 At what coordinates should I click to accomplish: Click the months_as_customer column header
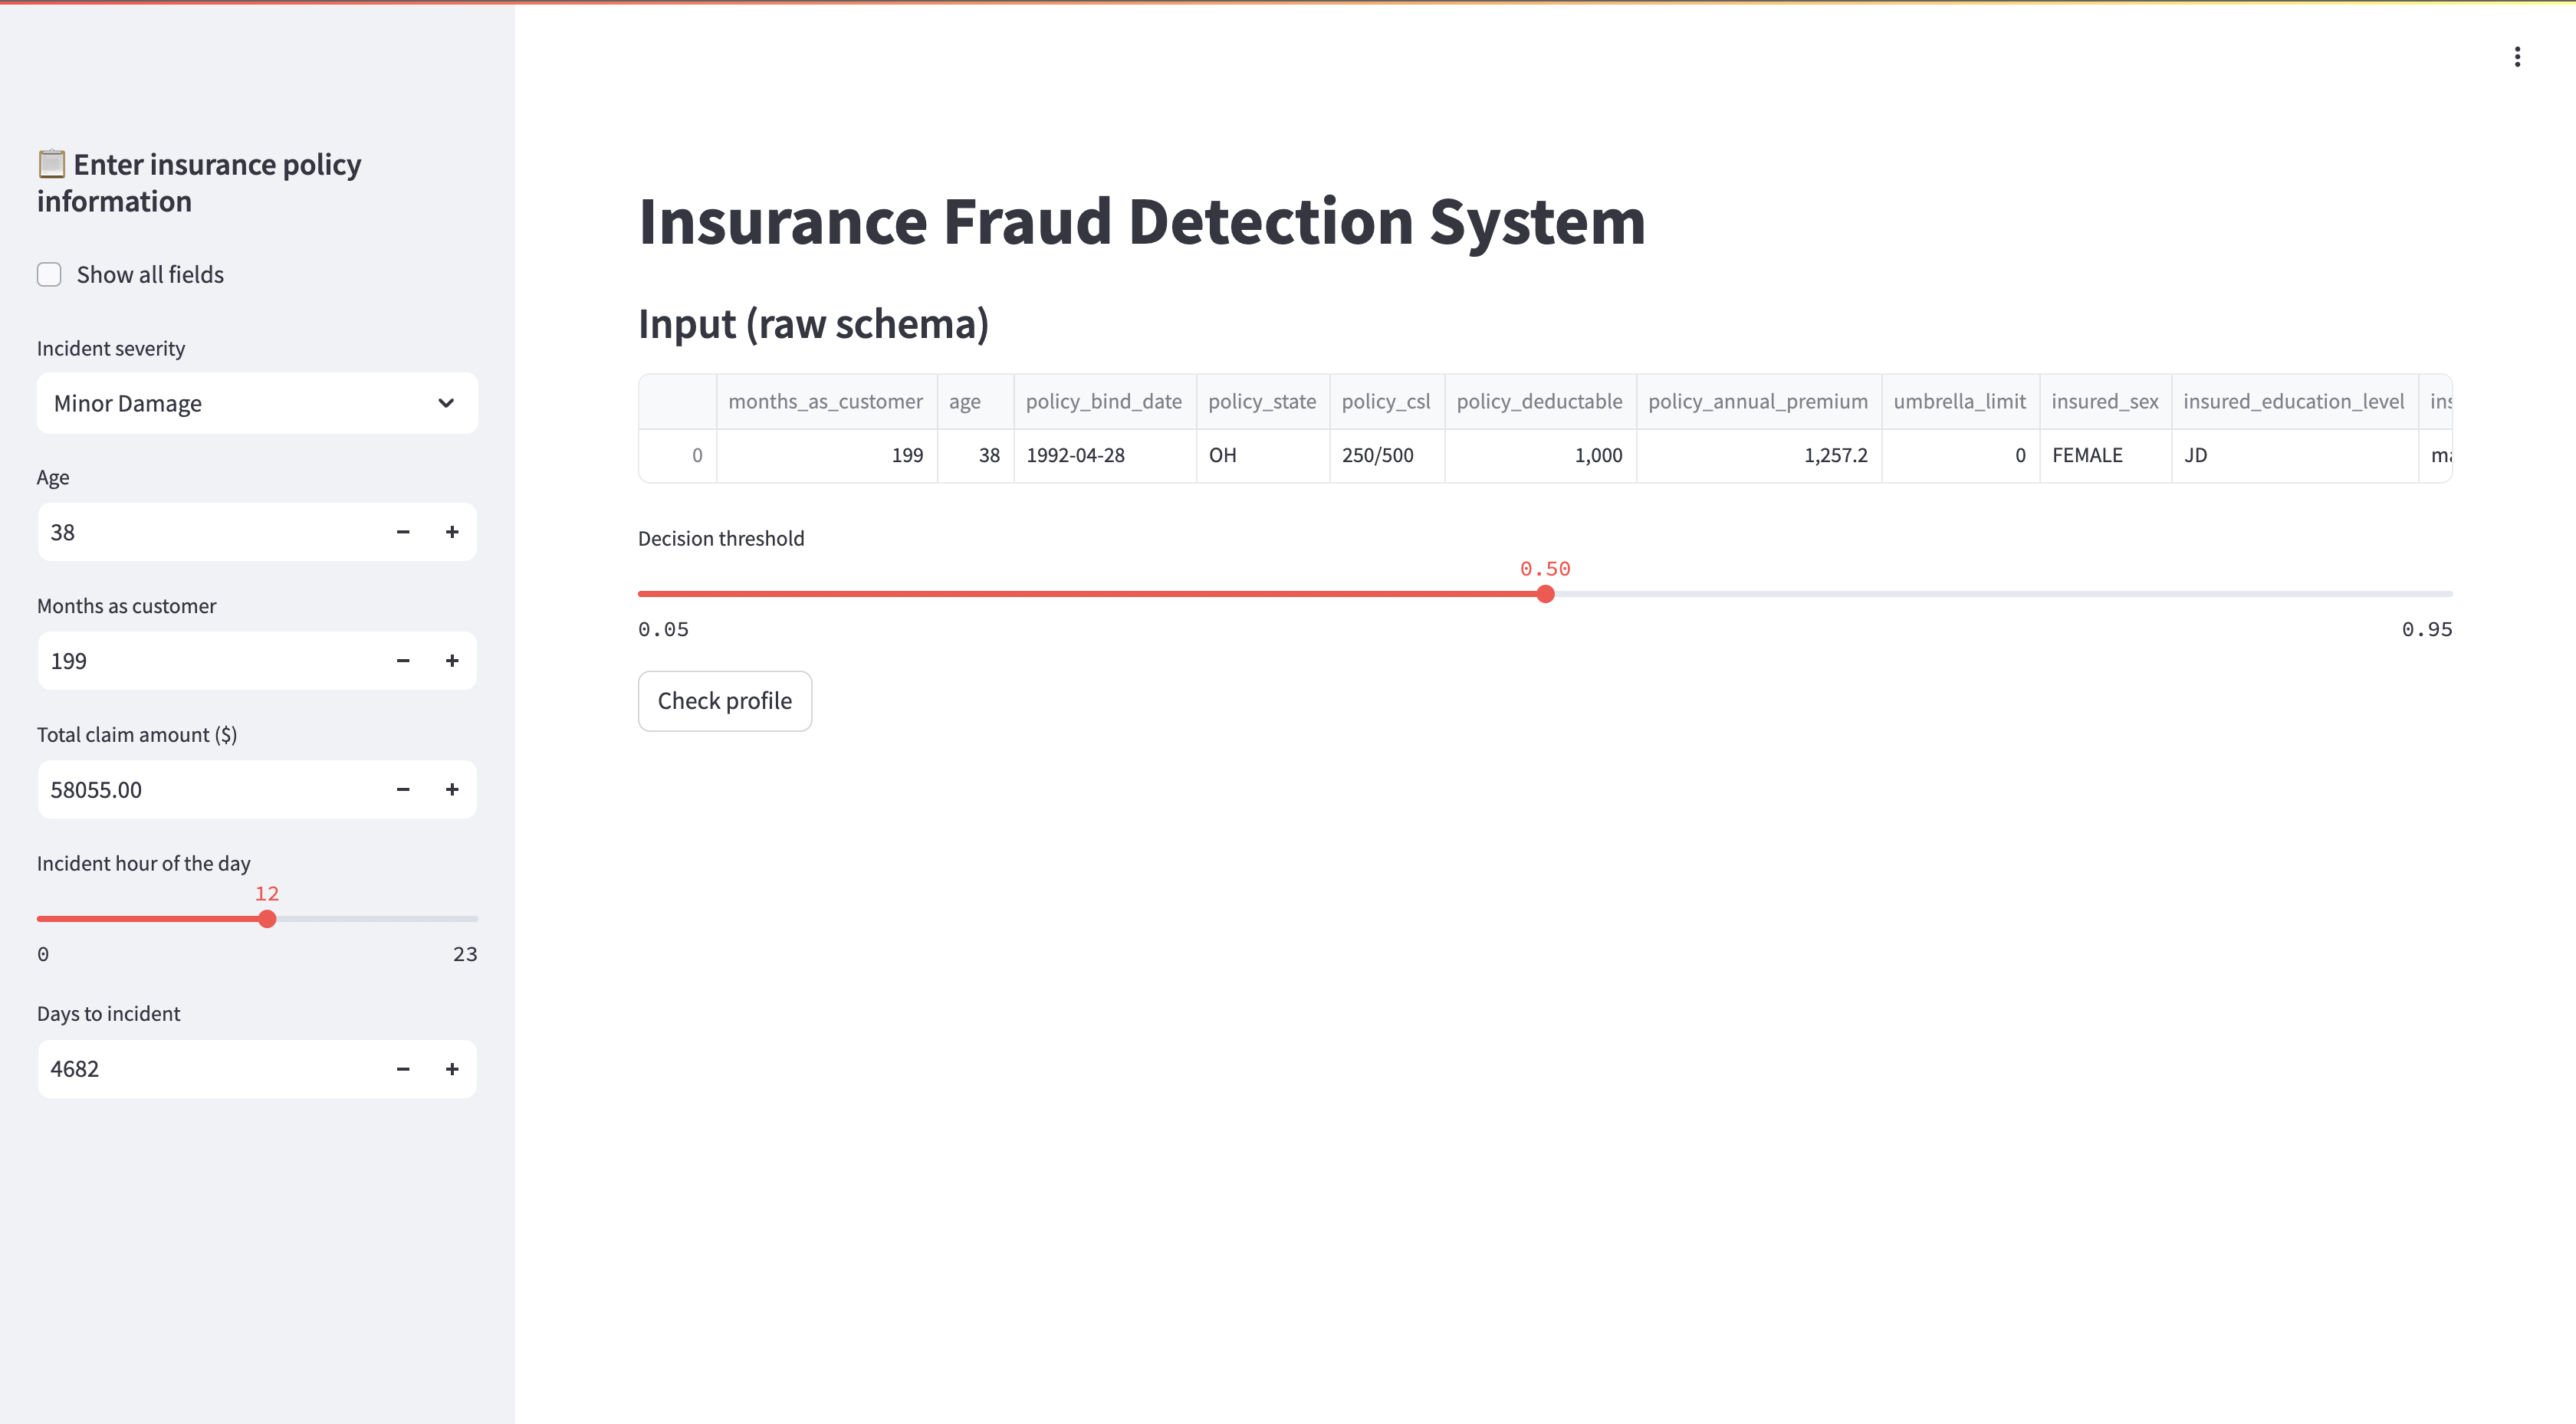point(826,401)
